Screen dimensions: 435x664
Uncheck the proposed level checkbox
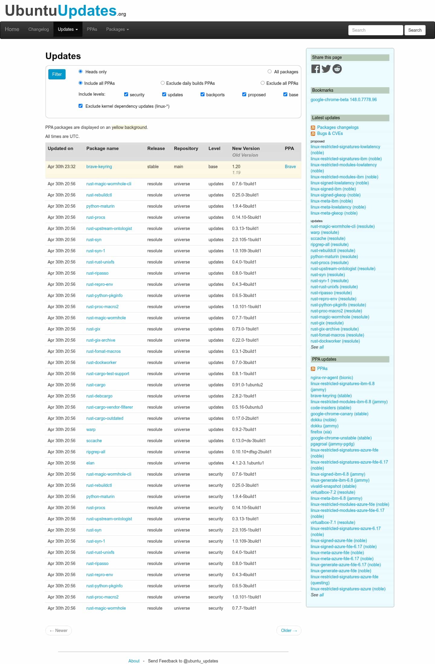(244, 94)
